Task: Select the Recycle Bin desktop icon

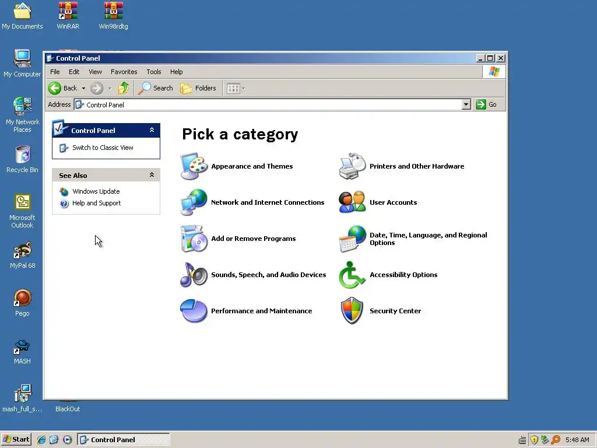Action: pyautogui.click(x=22, y=159)
